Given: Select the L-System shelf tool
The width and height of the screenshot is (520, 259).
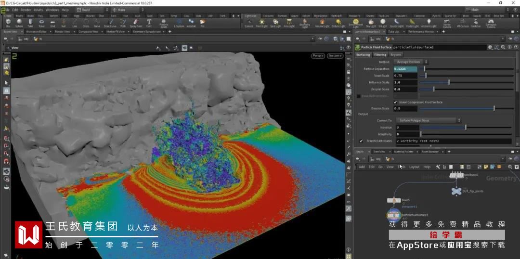Looking at the screenshot, I should click(180, 23).
